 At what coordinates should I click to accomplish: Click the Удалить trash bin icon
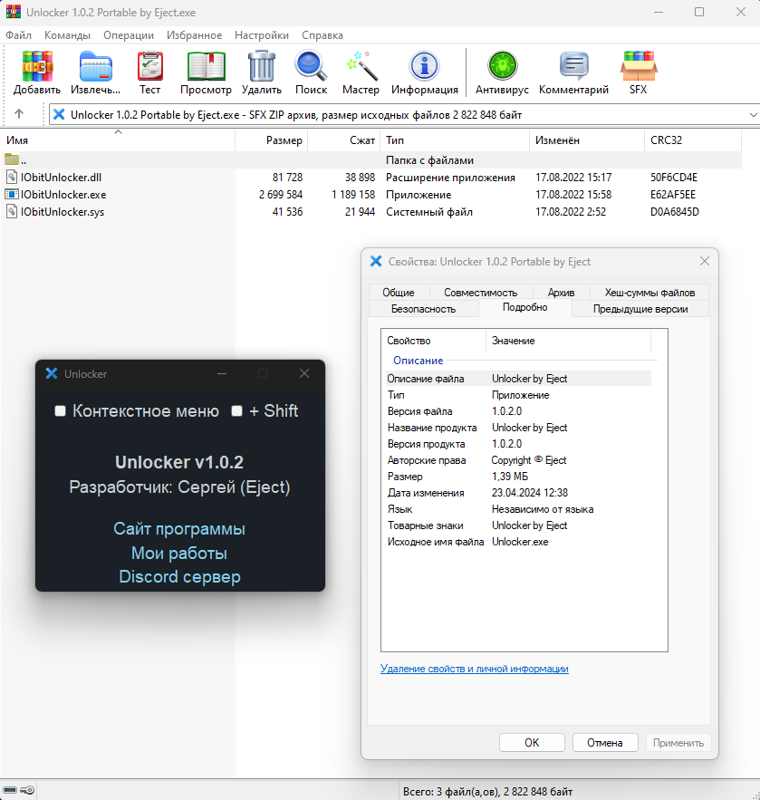[261, 66]
